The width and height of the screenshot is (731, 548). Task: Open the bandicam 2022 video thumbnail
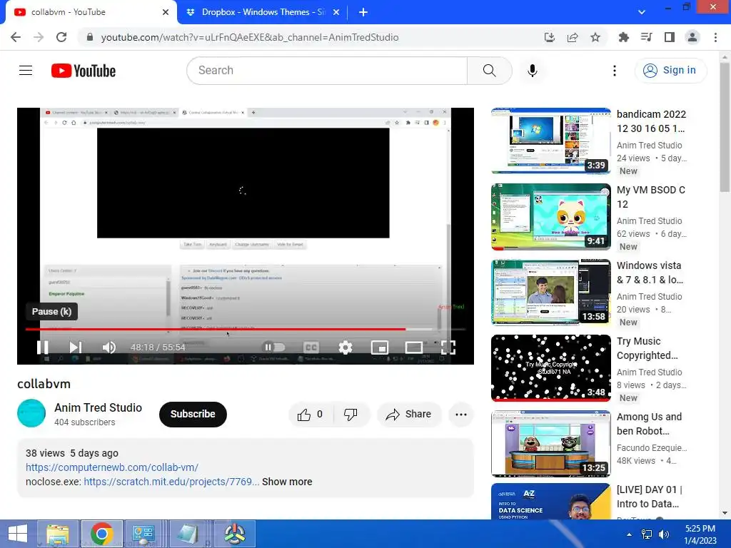pos(550,141)
